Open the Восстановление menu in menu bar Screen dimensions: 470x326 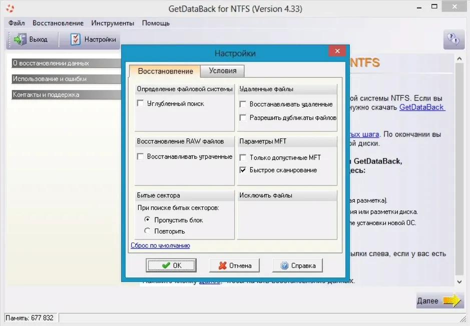point(58,23)
